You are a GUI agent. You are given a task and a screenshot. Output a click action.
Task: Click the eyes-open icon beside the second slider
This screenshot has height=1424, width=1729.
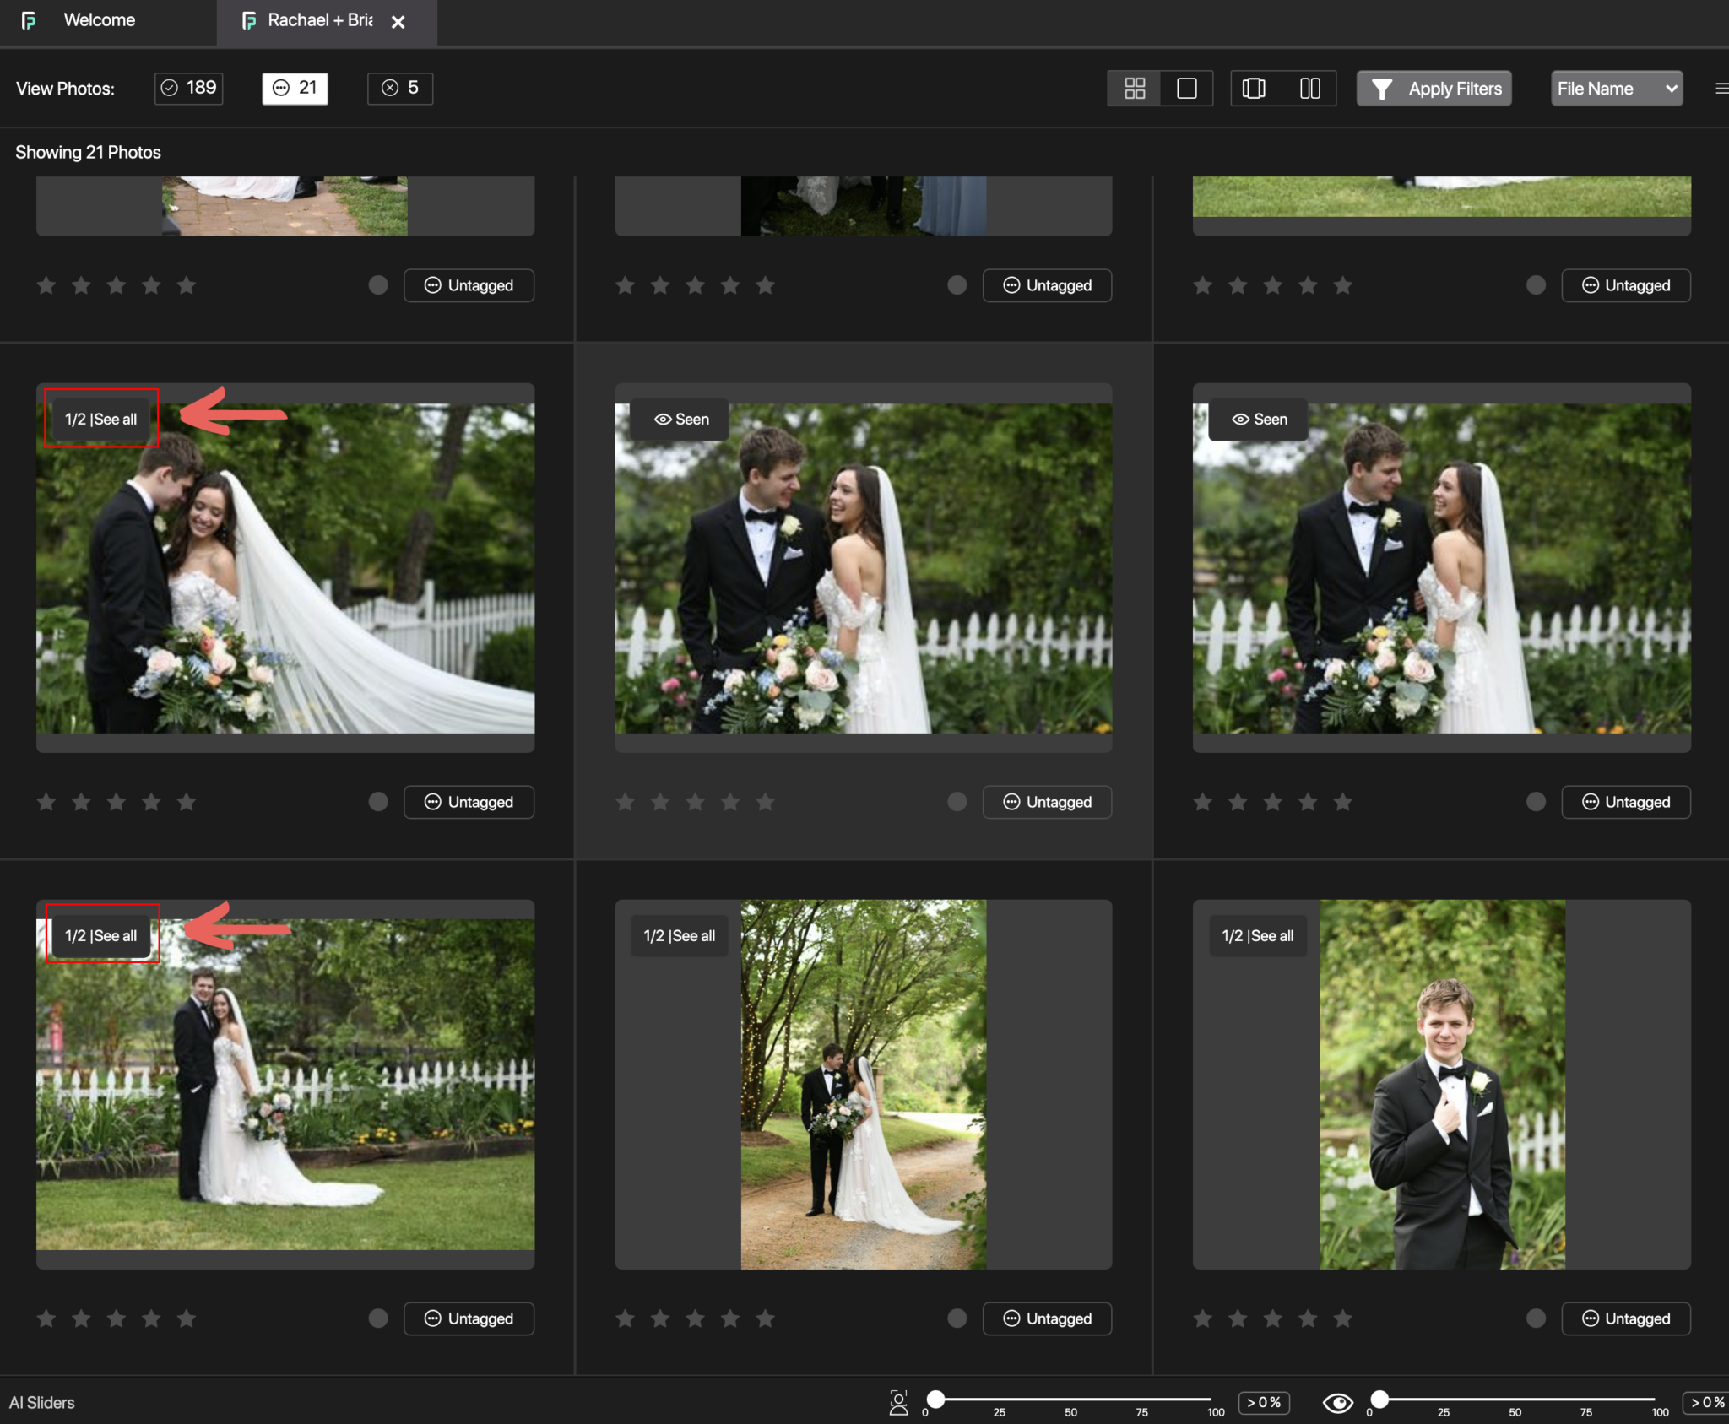[1339, 1403]
